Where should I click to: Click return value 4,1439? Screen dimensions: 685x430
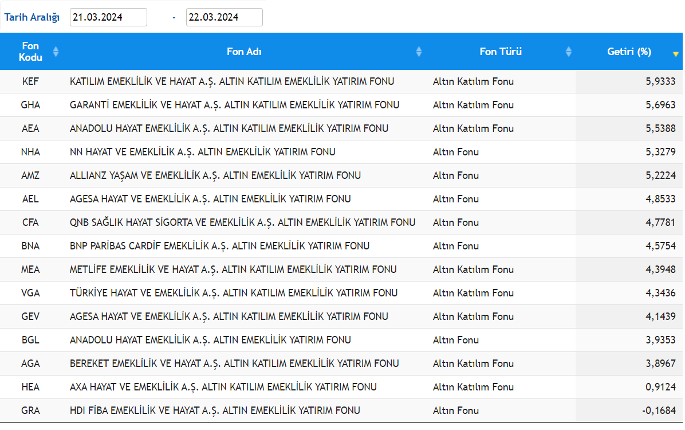pyautogui.click(x=660, y=316)
